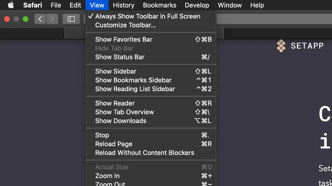This screenshot has height=186, width=332.
Task: Open the Window menu
Action: pyautogui.click(x=230, y=5)
